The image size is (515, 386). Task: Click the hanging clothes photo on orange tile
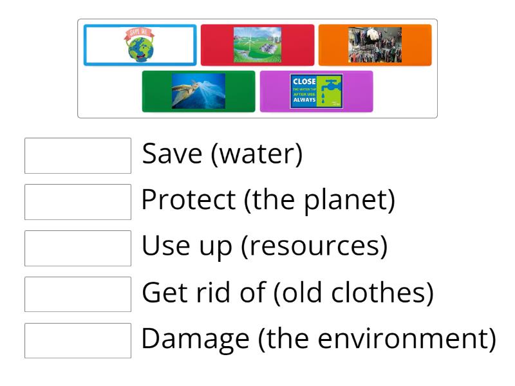(x=375, y=45)
